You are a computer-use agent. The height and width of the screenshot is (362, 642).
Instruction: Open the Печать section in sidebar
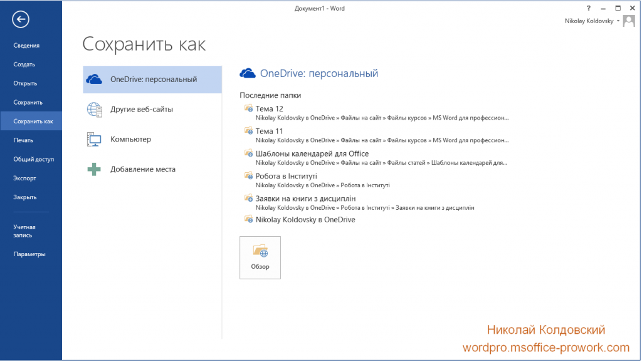click(x=23, y=140)
